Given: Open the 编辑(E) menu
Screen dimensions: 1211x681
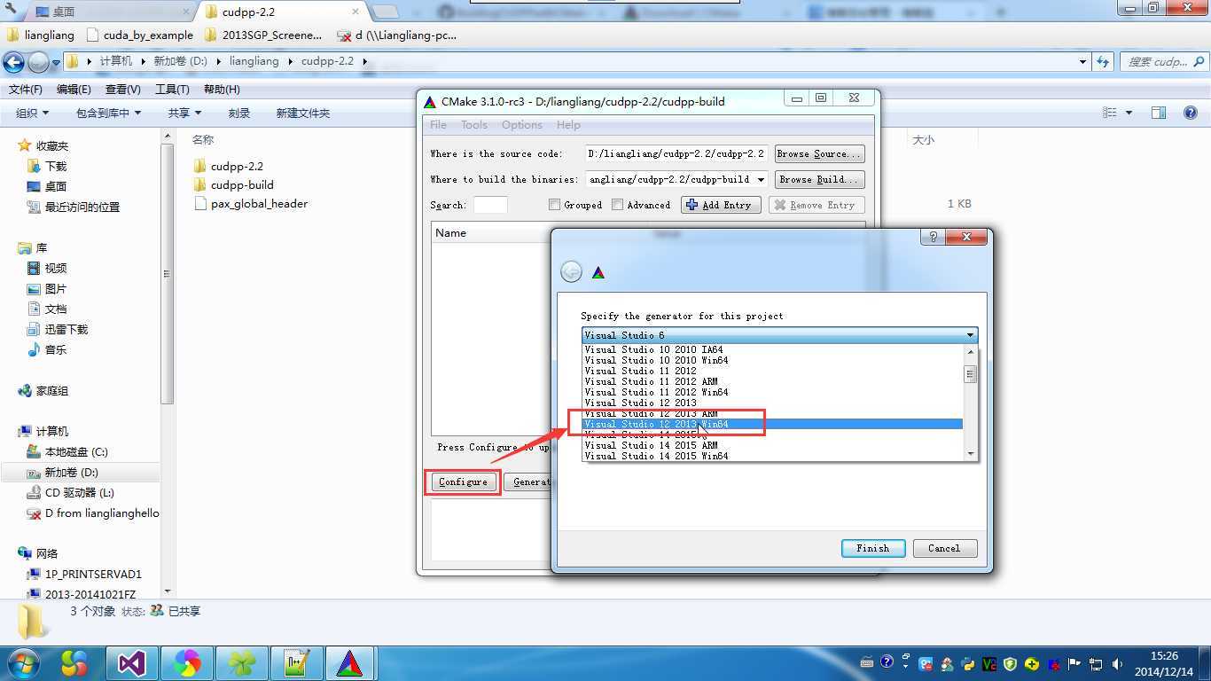Looking at the screenshot, I should tap(74, 89).
